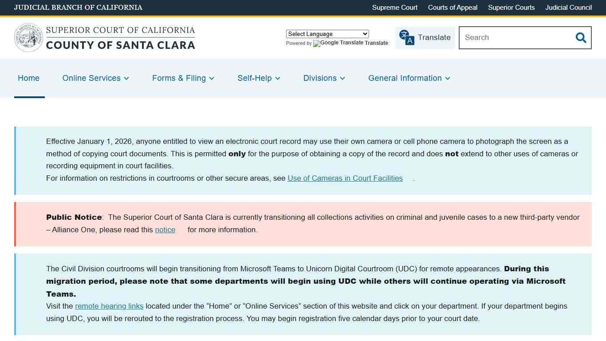Expand the Forms & Filing menu
Screen dimensions: 606x341
click(183, 78)
